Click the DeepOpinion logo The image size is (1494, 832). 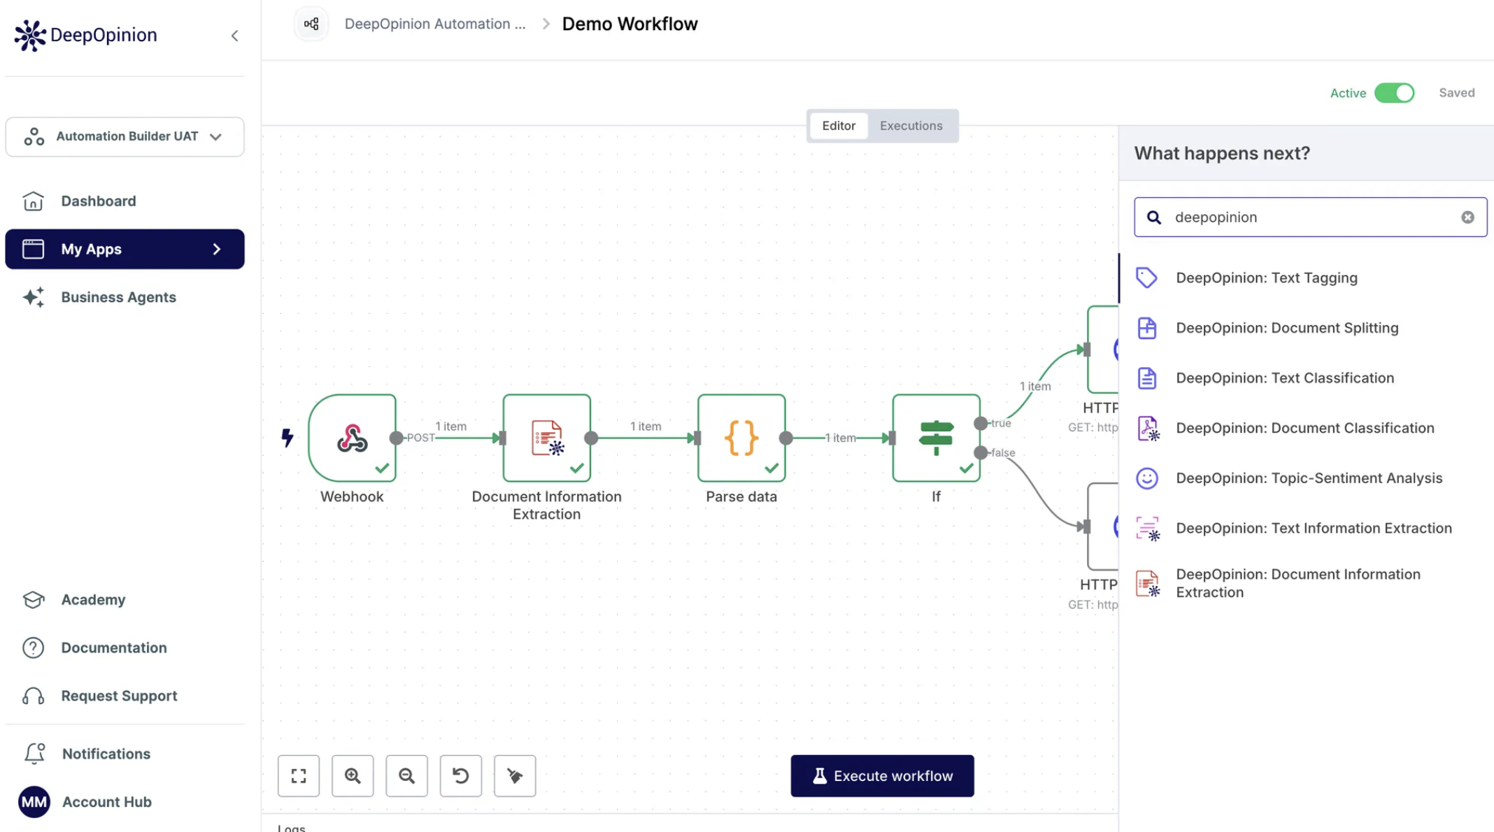pos(86,35)
